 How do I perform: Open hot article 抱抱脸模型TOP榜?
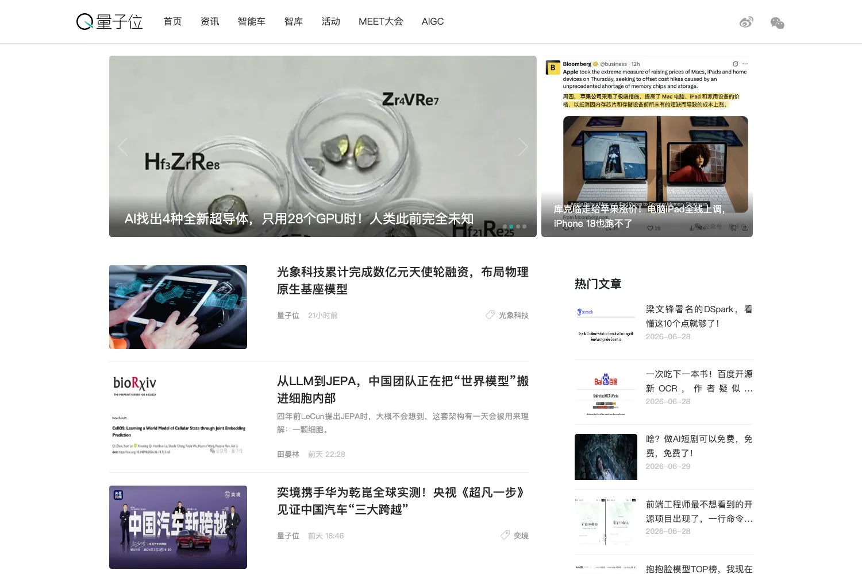[699, 569]
